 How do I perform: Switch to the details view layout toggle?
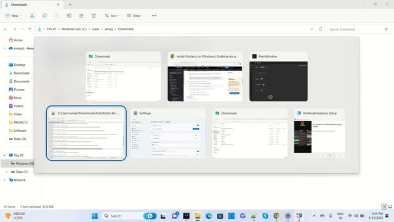point(384,207)
